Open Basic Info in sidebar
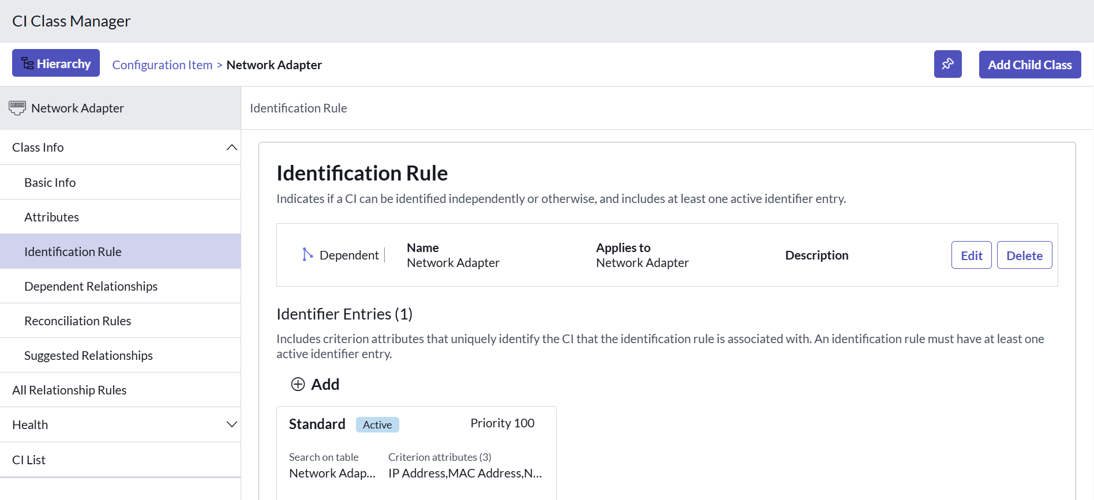Image resolution: width=1094 pixels, height=500 pixels. (x=50, y=183)
